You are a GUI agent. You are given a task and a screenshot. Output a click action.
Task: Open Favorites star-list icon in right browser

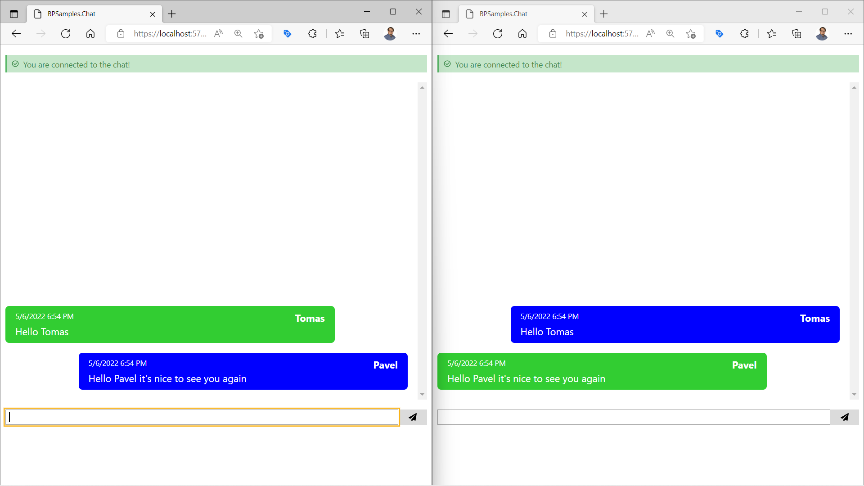(772, 34)
